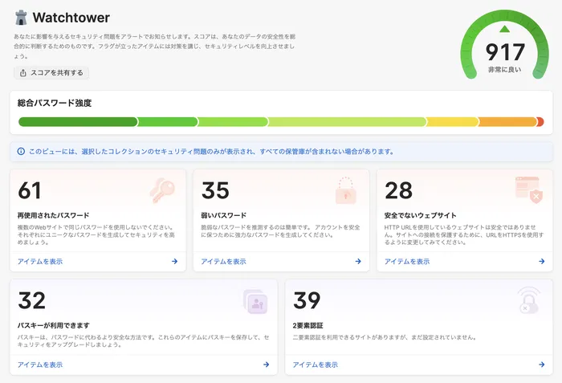This screenshot has height=383, width=562.
Task: Open アイテムを表示 under パスキーが利用できます
Action: point(40,365)
